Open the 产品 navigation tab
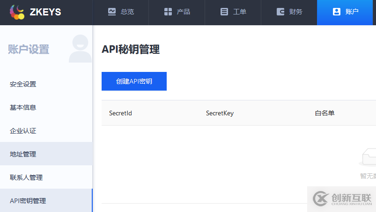 (x=177, y=13)
